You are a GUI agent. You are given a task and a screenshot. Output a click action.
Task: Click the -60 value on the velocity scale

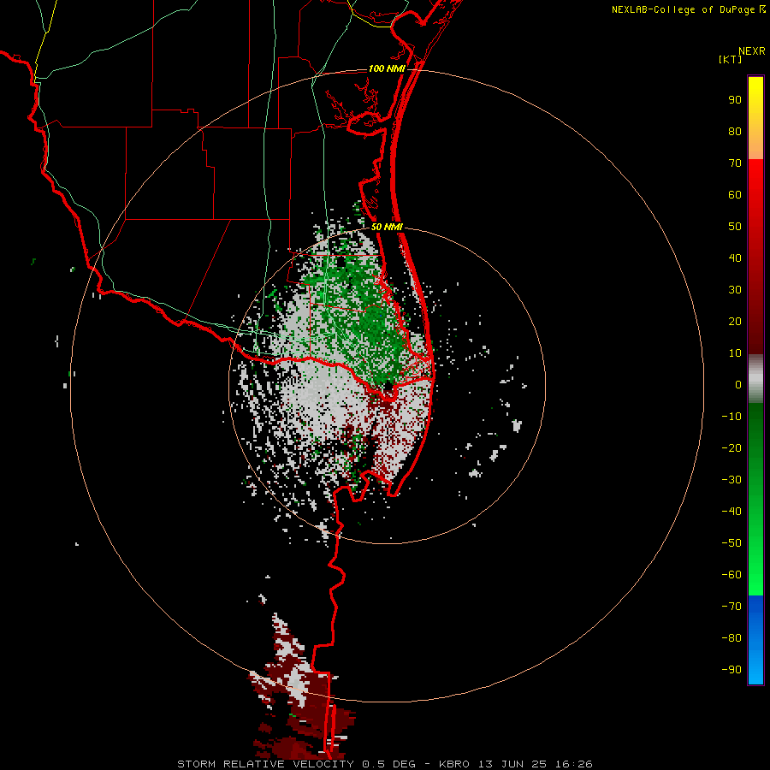731,575
